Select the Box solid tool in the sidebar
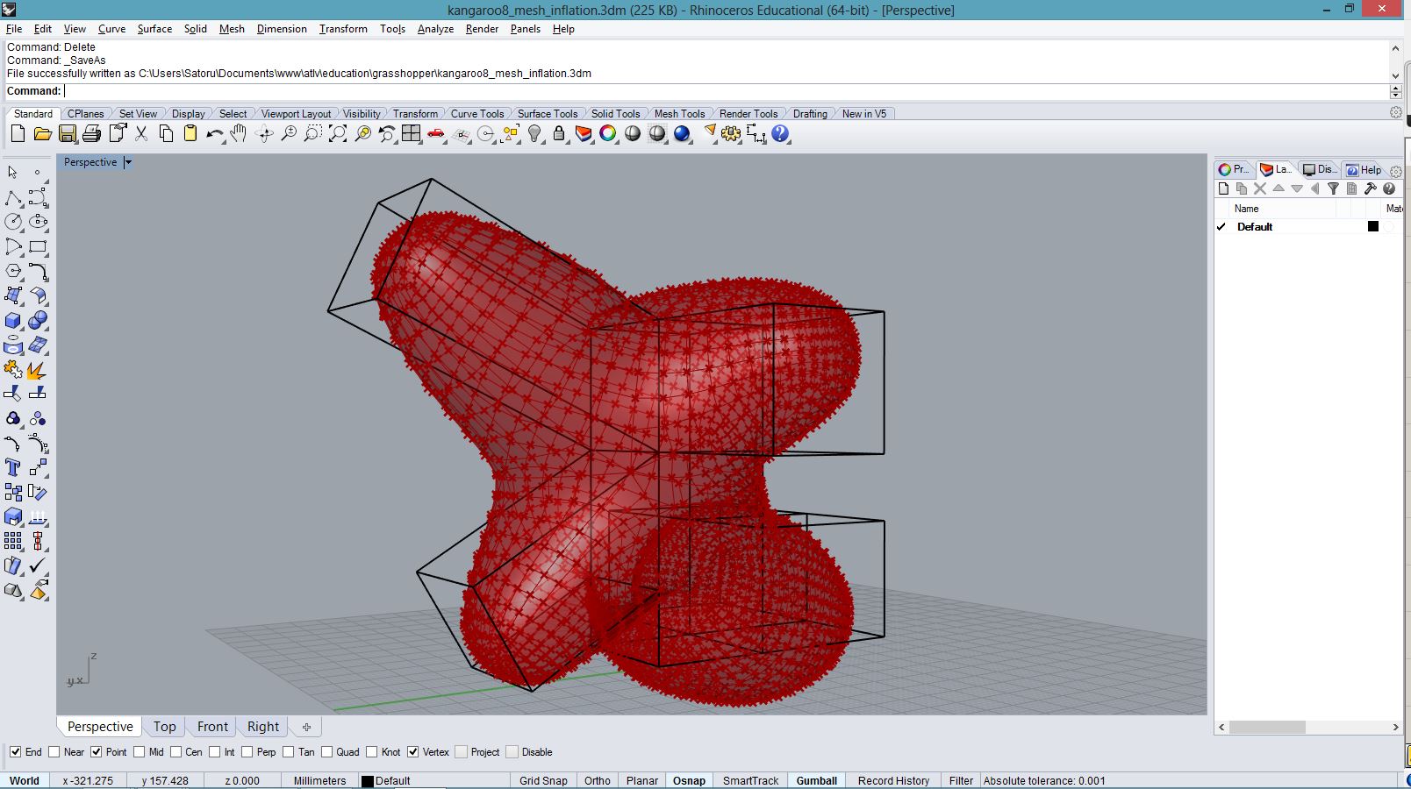Screen dimensions: 1411x789 [x=13, y=321]
